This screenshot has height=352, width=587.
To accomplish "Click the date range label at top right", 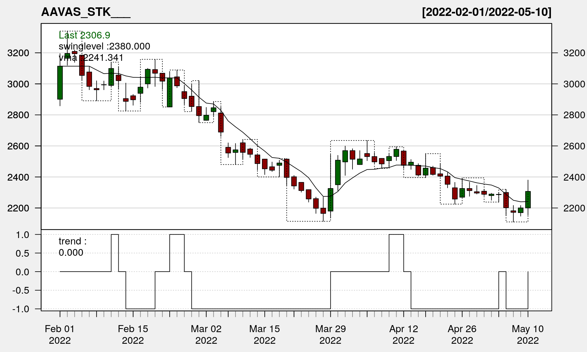I will 486,12.
